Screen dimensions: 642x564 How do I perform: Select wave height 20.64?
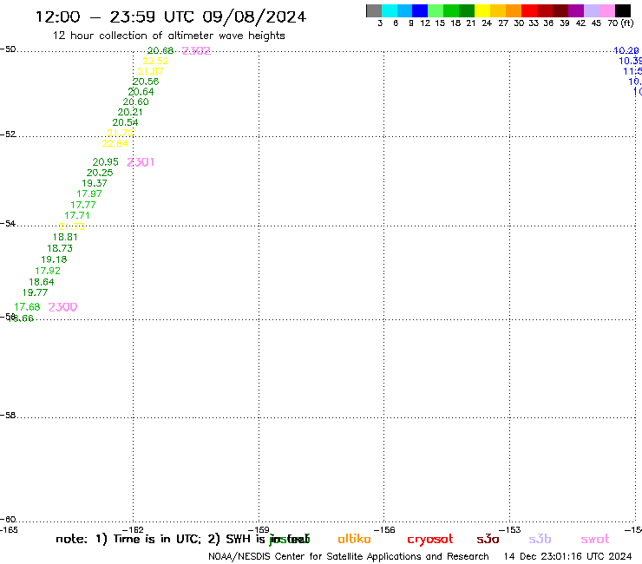click(141, 92)
